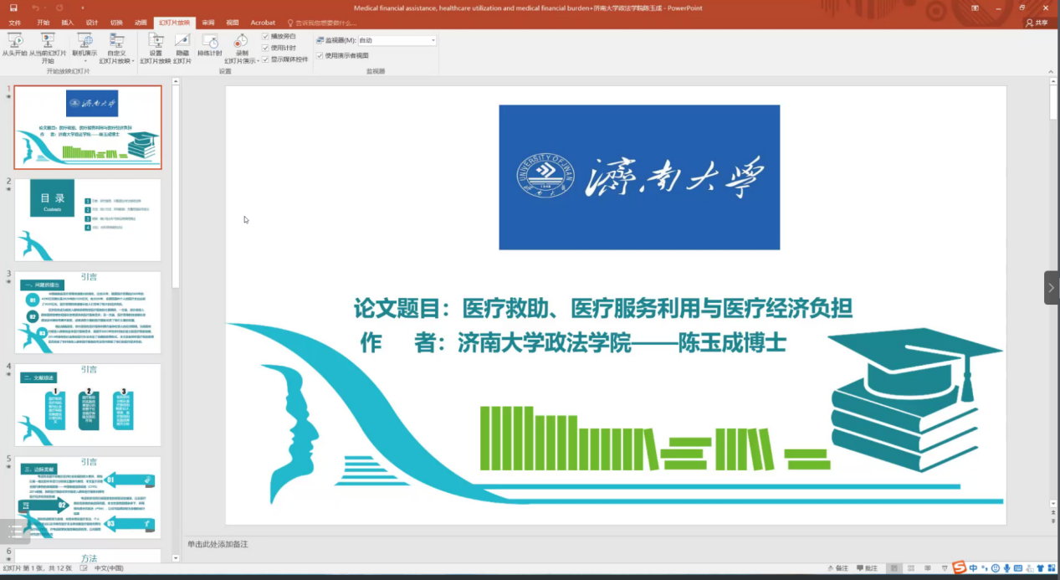Disable 使用演示者视图 checkbox
Viewport: 1060px width, 580px height.
[320, 55]
